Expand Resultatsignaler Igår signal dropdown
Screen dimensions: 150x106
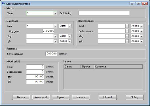point(127,41)
